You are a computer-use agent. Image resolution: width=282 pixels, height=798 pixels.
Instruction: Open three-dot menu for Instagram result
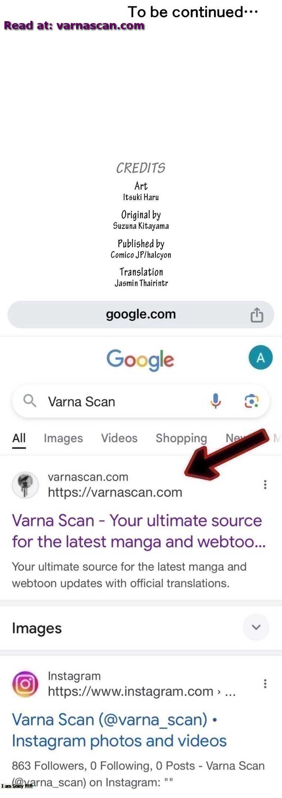(x=265, y=684)
